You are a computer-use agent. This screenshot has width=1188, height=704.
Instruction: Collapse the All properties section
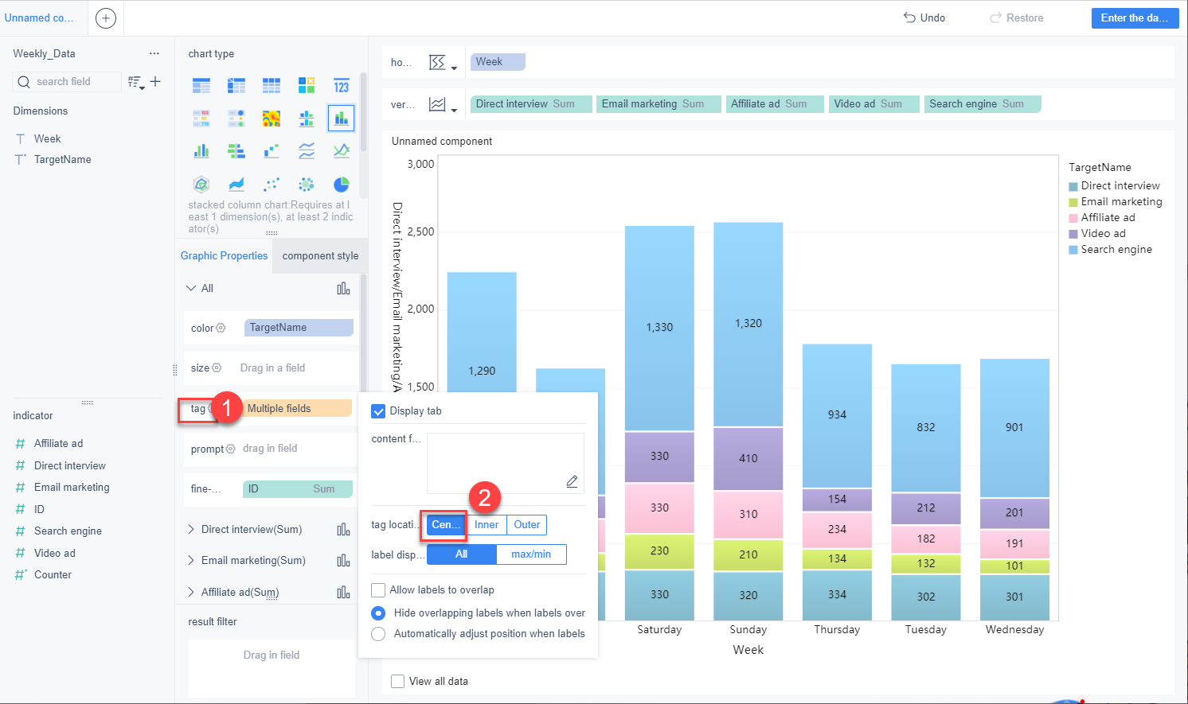tap(191, 288)
